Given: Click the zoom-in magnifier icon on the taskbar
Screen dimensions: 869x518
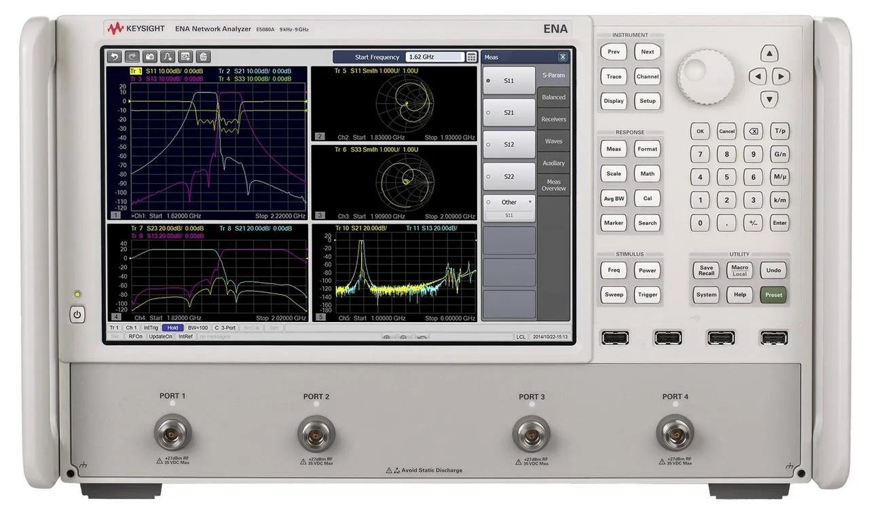Looking at the screenshot, I should pos(387,338).
